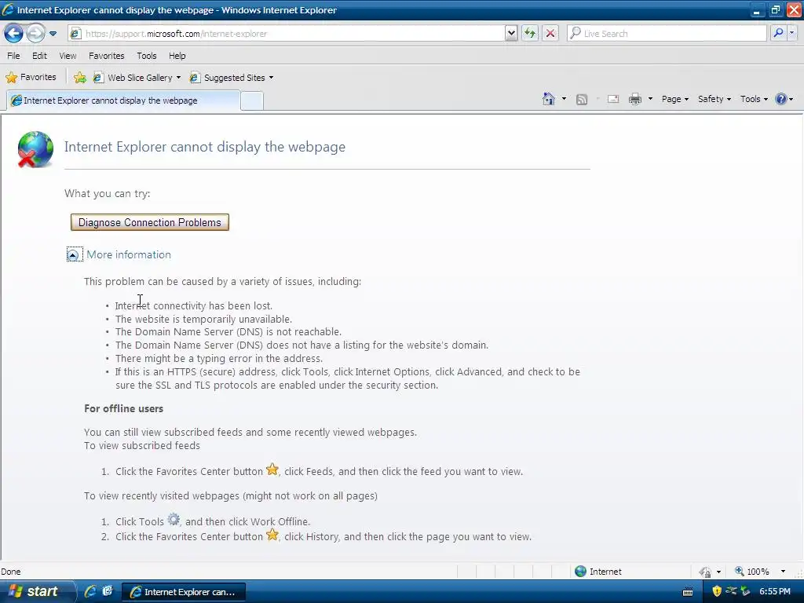Screen dimensions: 804x603
Task: Collapse the More information expander arrow
Action: click(74, 255)
